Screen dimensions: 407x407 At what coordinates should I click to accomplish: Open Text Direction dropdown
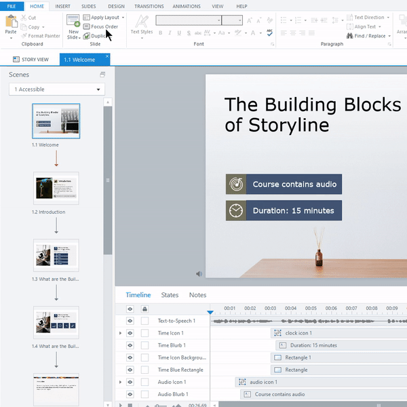368,18
